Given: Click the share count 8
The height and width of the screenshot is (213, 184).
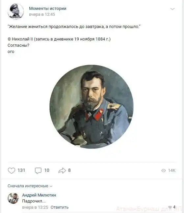Looking at the screenshot, I should (x=69, y=170).
